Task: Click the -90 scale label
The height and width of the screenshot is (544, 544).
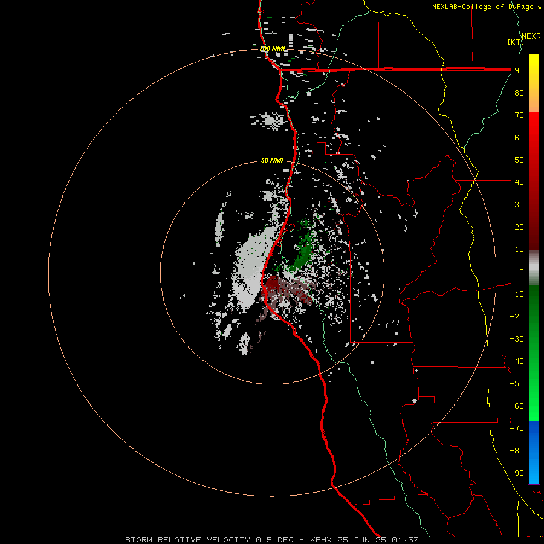Action: click(517, 473)
